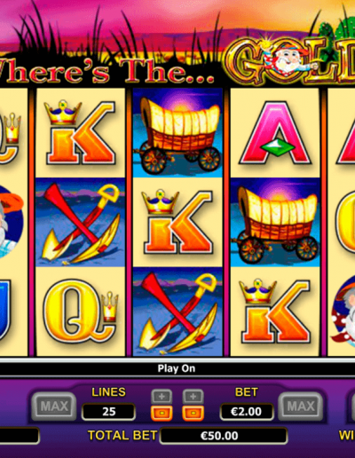Click the MAX bet button
This screenshot has height=458, width=355.
coord(300,406)
